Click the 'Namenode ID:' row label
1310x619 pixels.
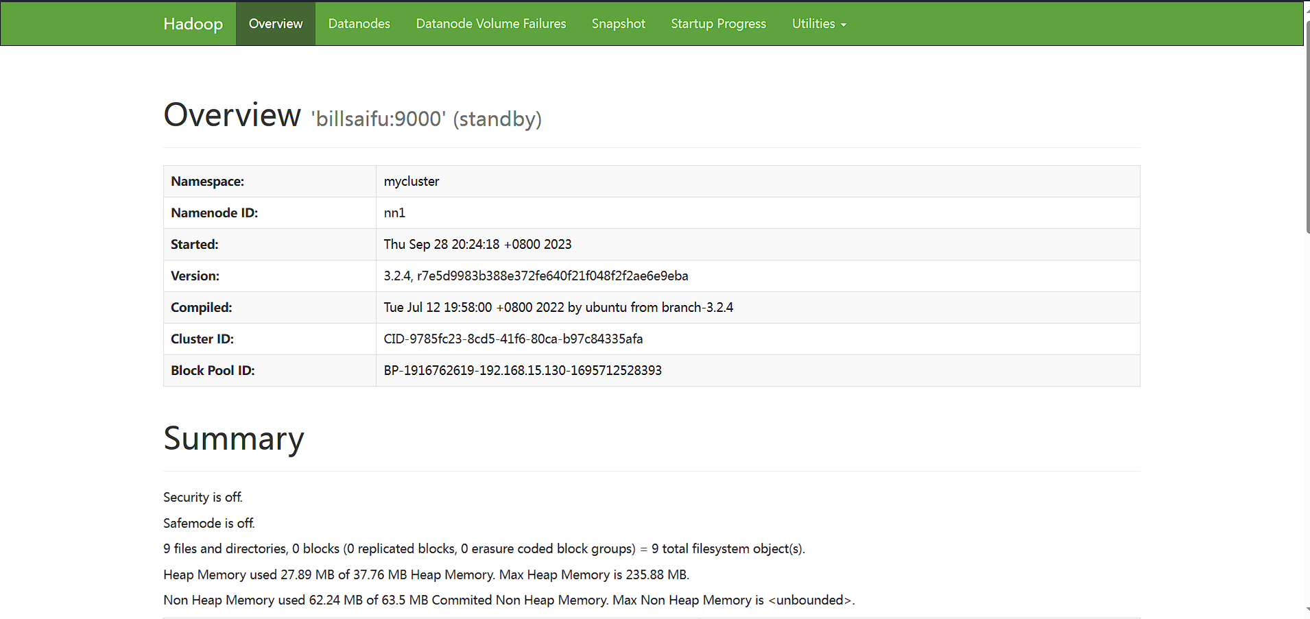point(214,213)
